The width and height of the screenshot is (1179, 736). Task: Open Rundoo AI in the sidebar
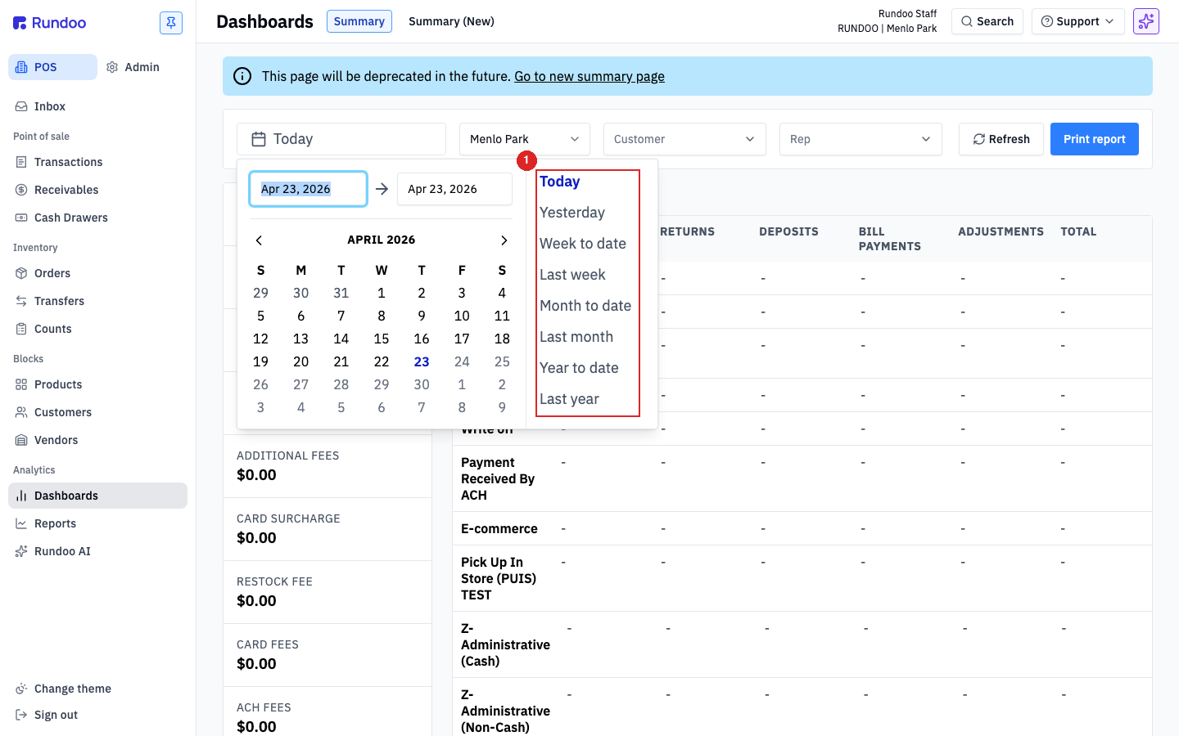pos(98,551)
